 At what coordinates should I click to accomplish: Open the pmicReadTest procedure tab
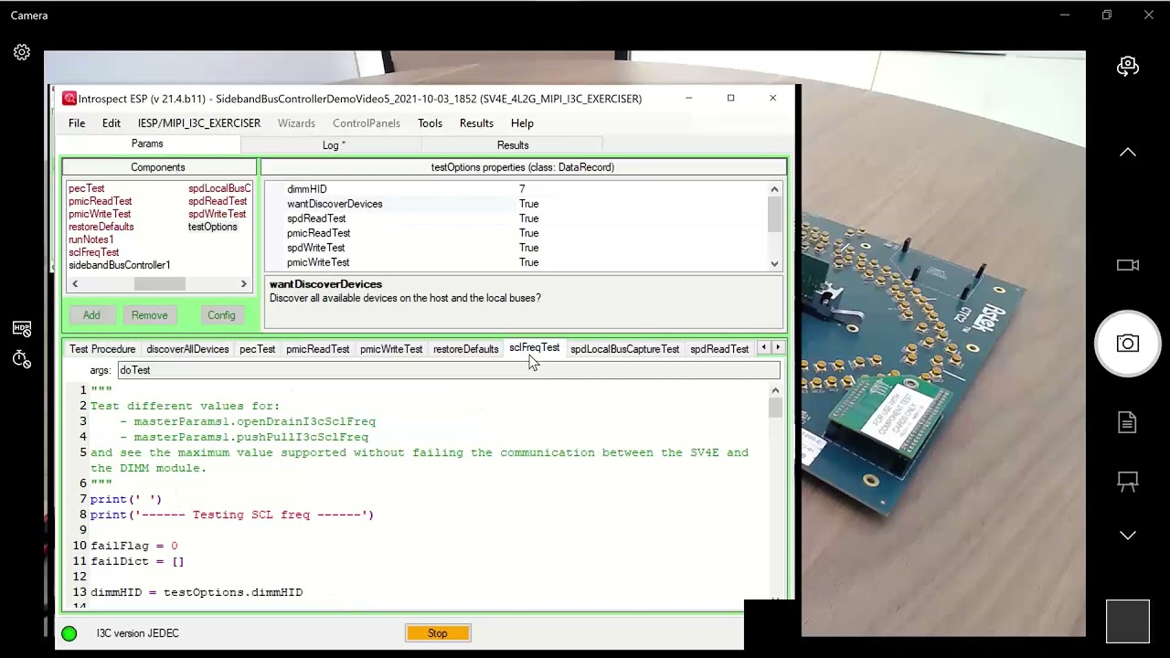[317, 349]
